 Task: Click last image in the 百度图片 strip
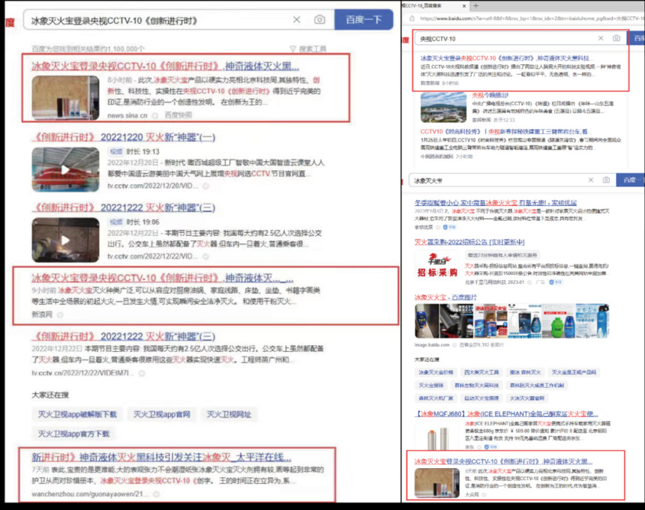pyautogui.click(x=592, y=321)
